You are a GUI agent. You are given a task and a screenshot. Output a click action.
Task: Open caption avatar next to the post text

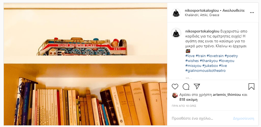176,33
